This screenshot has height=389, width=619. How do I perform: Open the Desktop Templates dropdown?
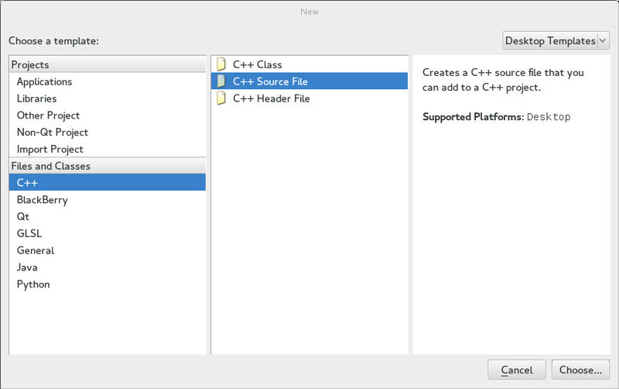(556, 41)
